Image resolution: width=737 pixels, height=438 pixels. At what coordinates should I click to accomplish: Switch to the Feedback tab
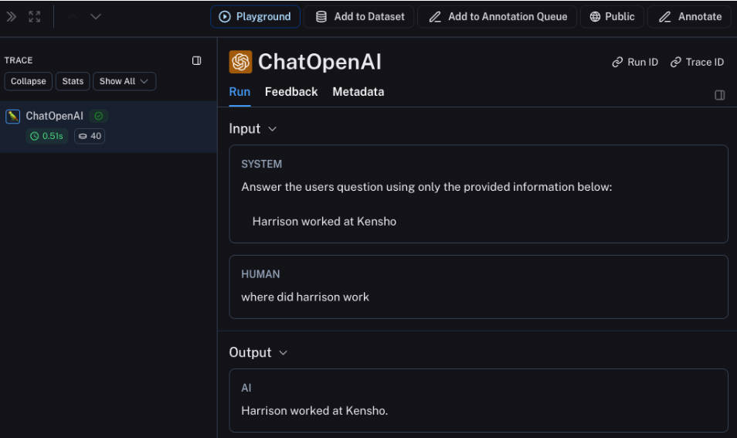coord(291,92)
